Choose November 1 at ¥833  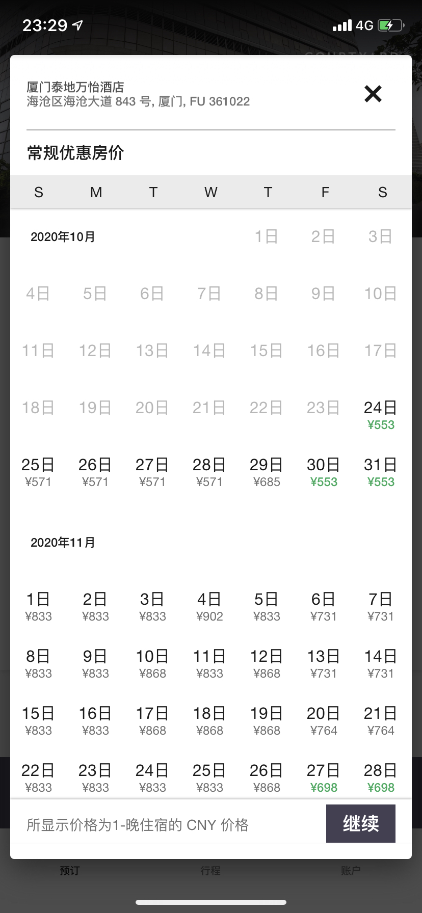pyautogui.click(x=38, y=607)
